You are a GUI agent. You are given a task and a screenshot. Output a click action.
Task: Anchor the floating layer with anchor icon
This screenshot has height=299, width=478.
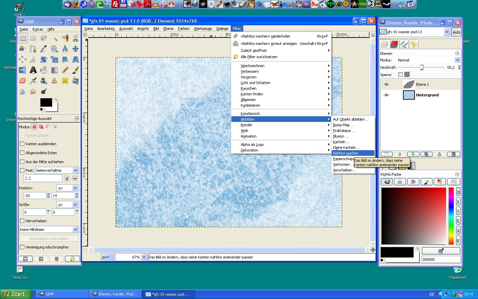coord(440,154)
